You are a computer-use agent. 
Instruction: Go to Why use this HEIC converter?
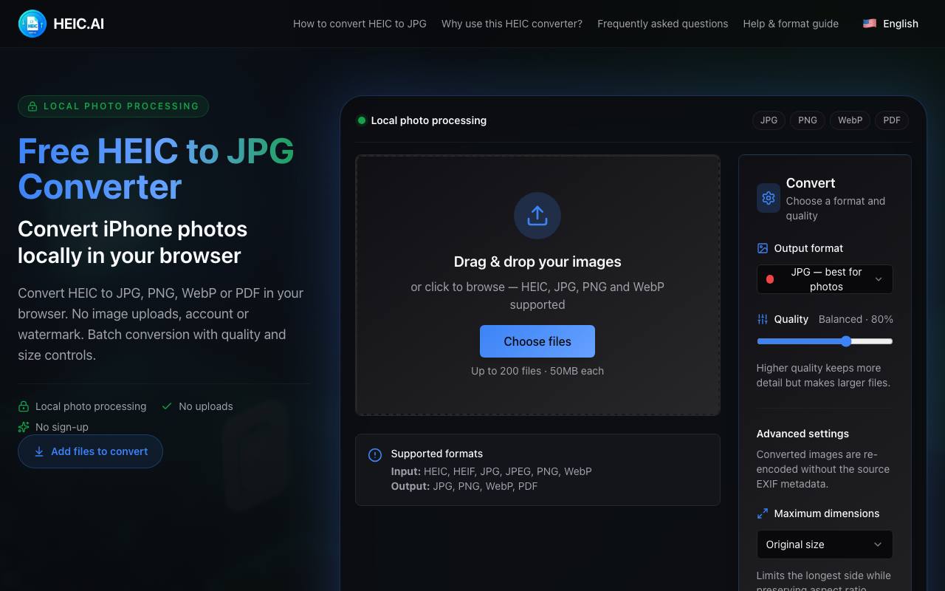tap(512, 24)
